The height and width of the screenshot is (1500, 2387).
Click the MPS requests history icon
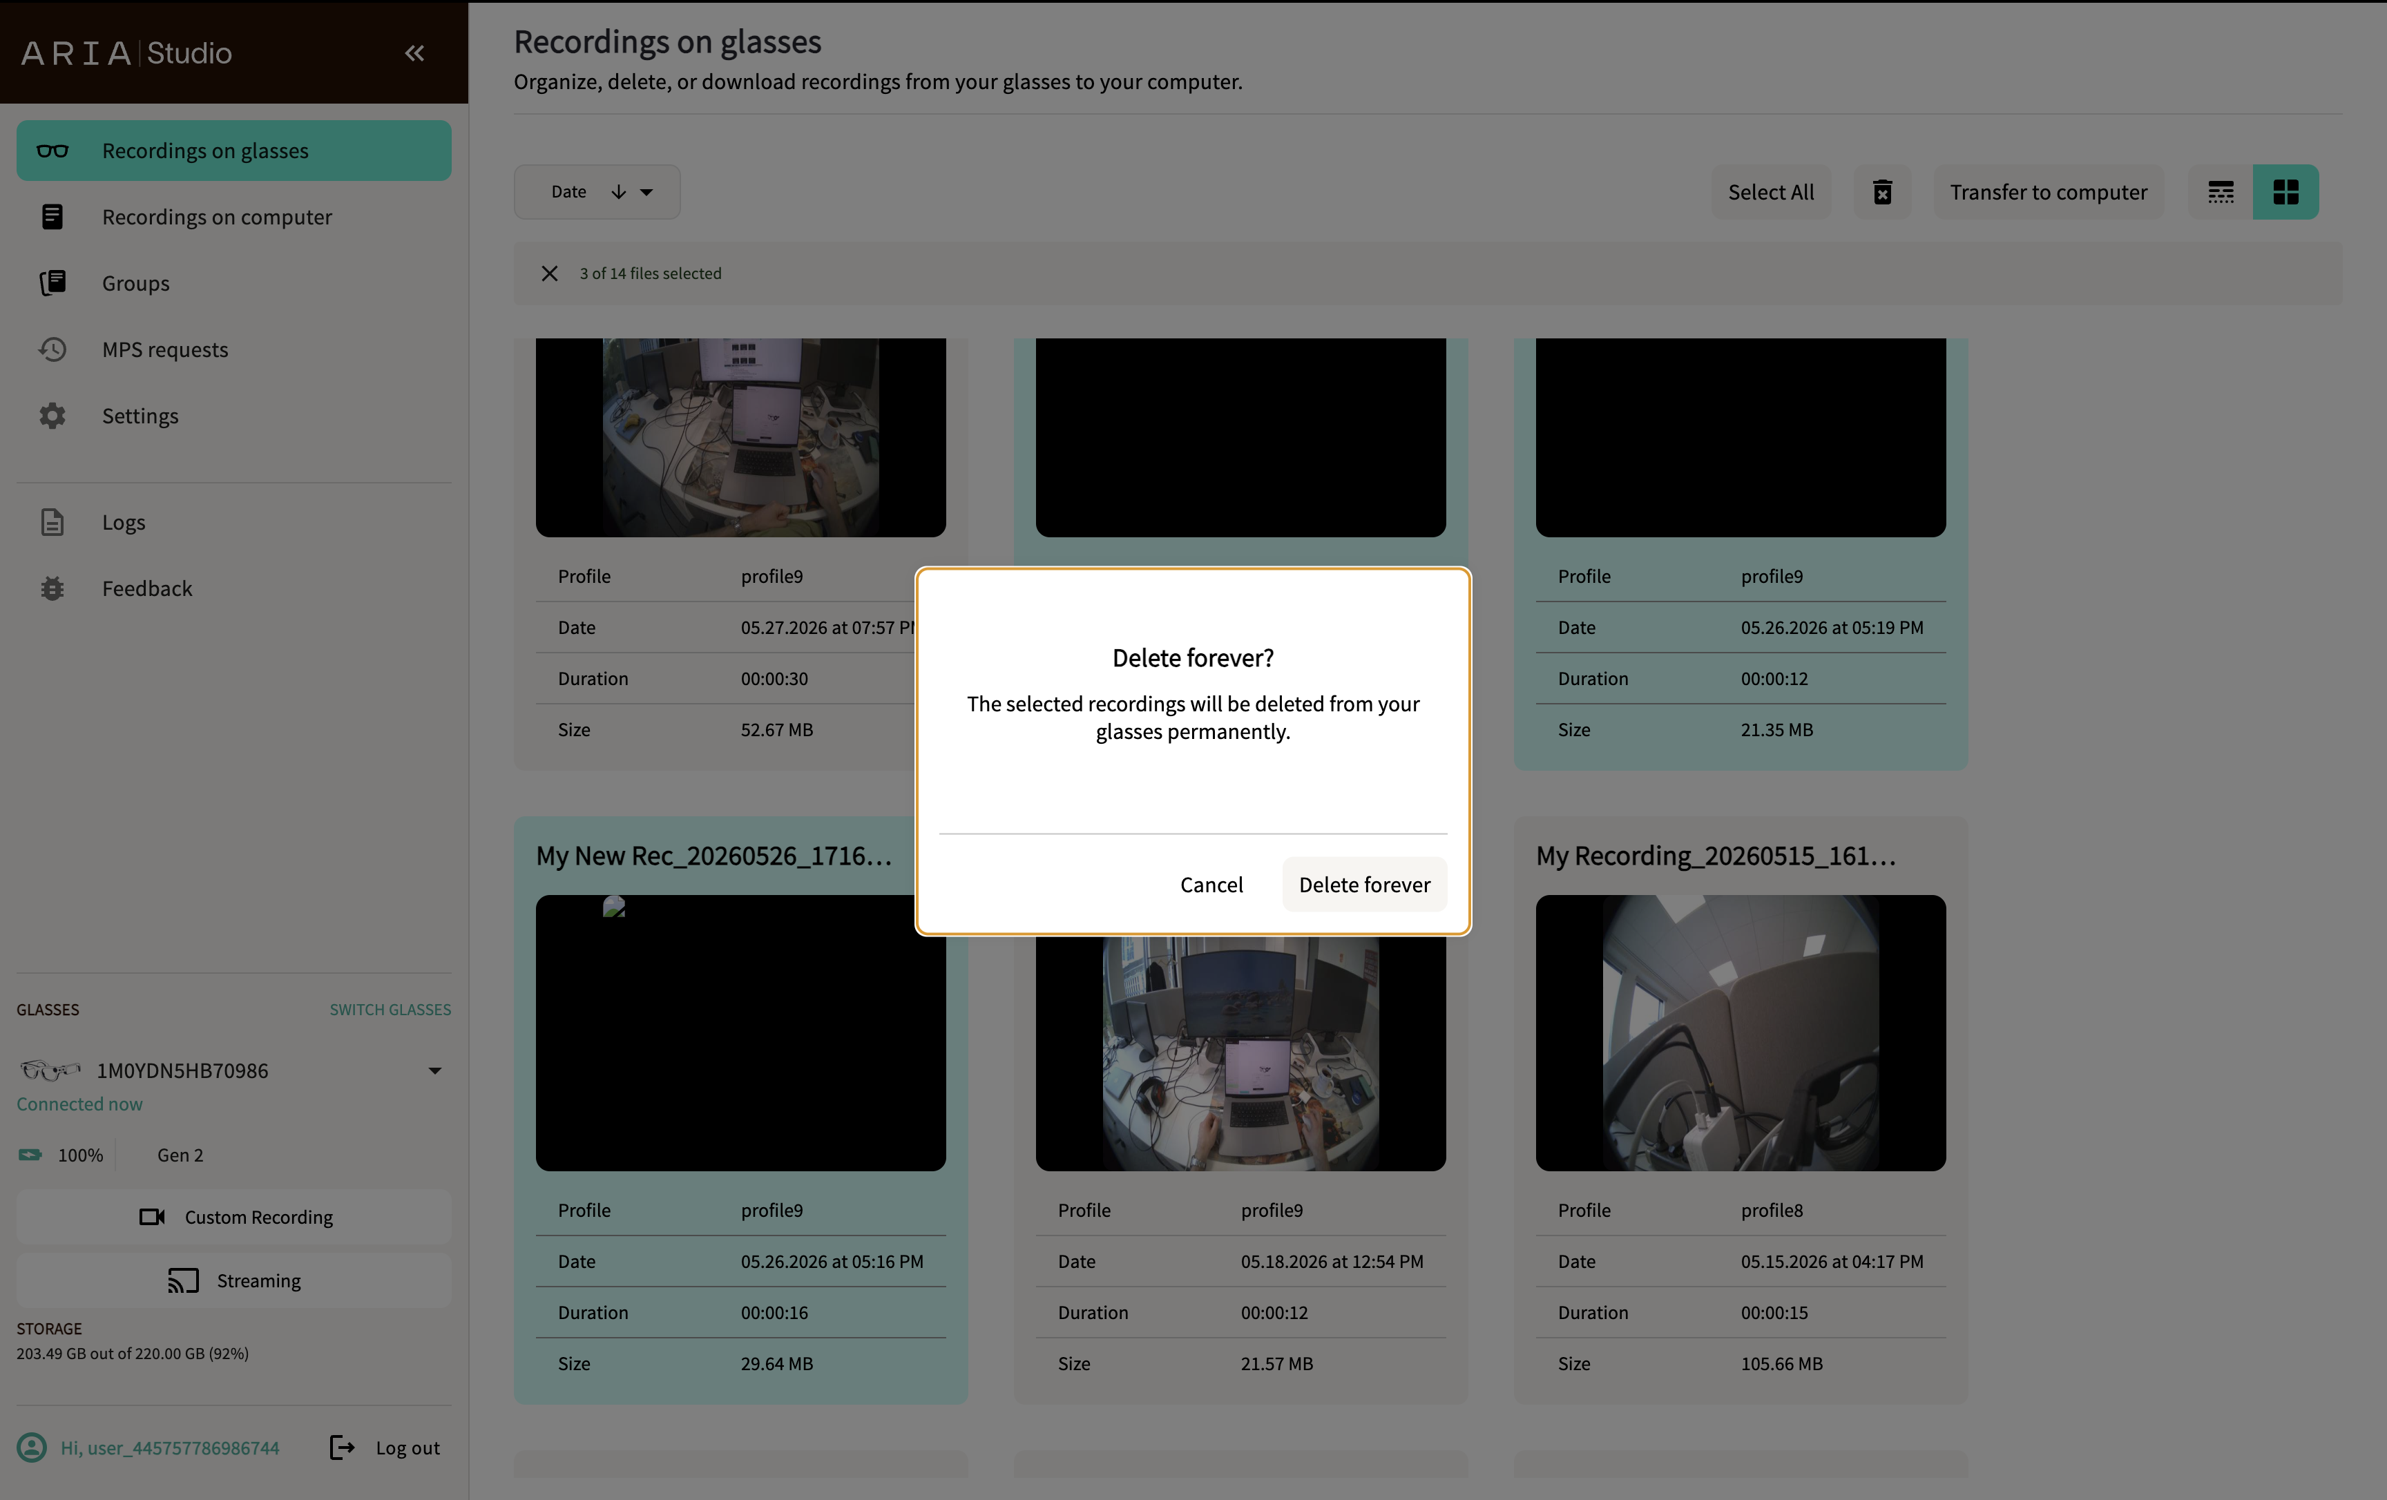coord(52,350)
